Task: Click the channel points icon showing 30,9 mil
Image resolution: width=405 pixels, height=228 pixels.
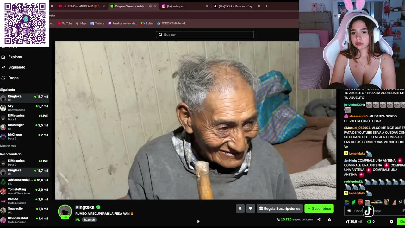Action: click(348, 222)
